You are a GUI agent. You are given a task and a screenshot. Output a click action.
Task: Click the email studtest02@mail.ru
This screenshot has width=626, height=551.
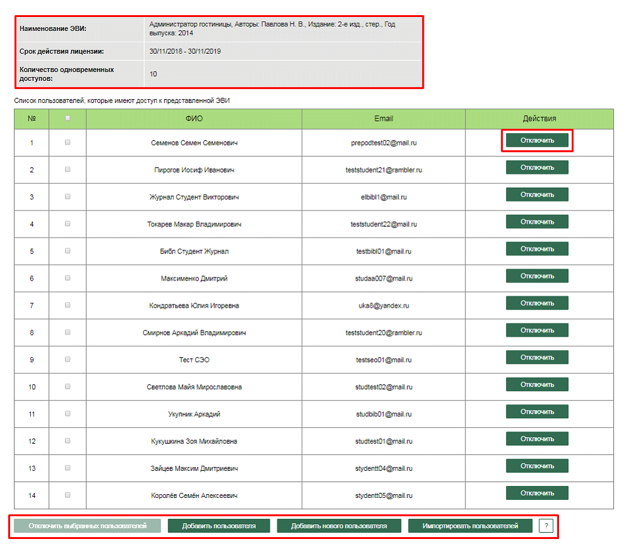383,387
